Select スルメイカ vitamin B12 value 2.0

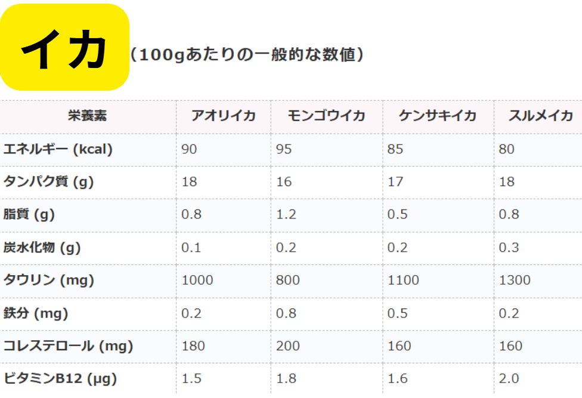coord(509,378)
